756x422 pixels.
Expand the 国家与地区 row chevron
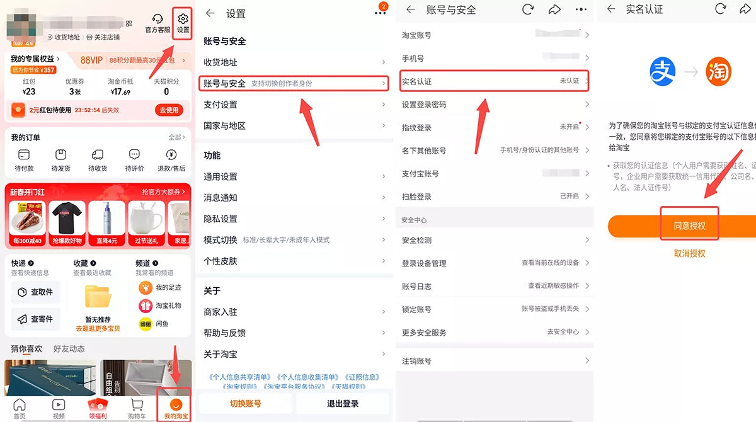383,125
